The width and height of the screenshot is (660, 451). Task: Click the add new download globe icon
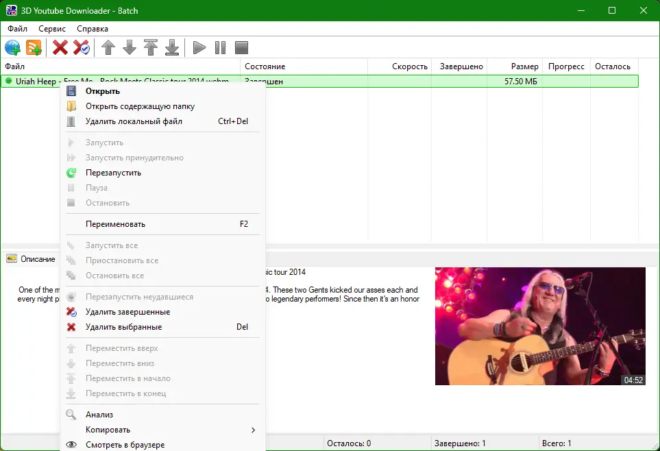(x=12, y=47)
